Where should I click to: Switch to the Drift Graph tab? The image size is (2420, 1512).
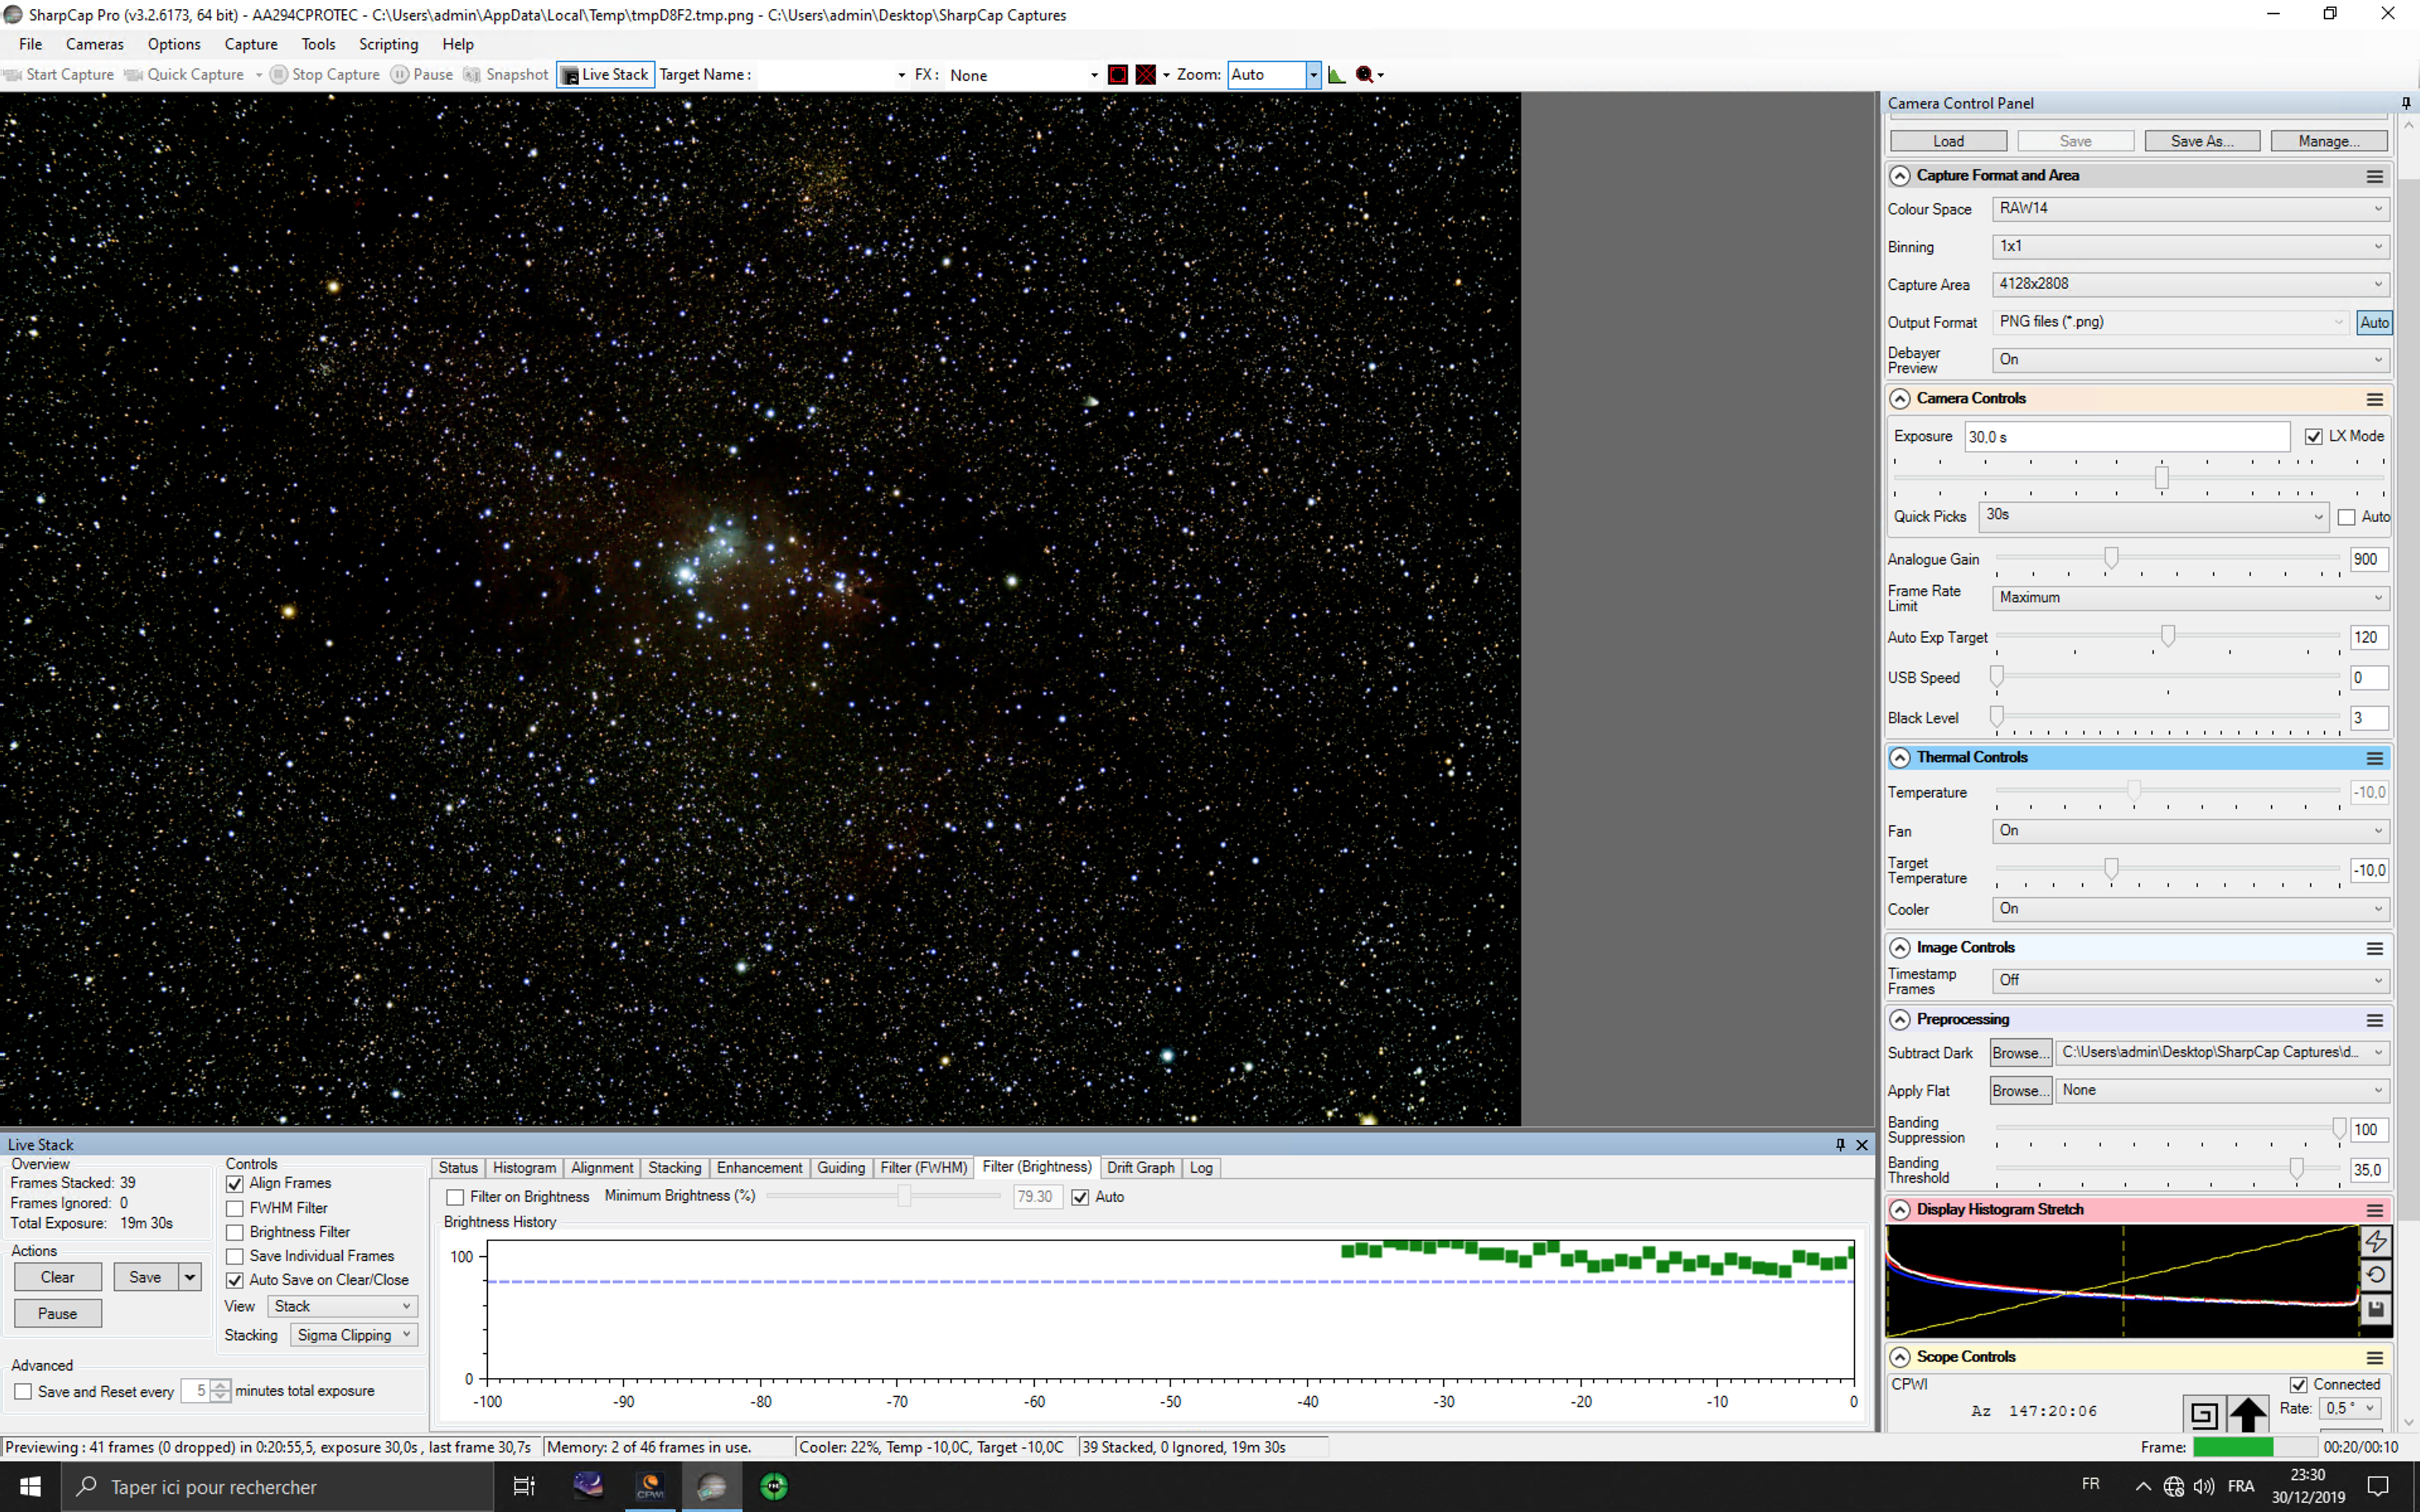coord(1140,1168)
